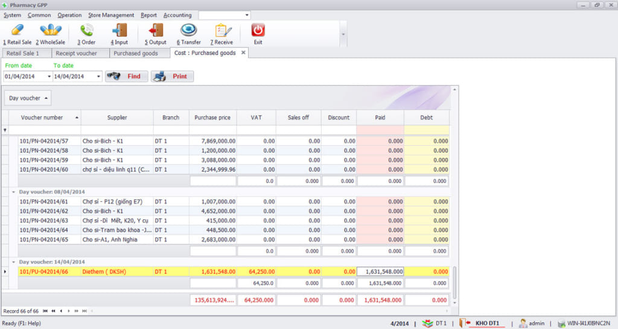Viewport: 618px width, 329px height.
Task: Click the Paid cell 1,631,548.000 in row 66
Action: click(380, 272)
